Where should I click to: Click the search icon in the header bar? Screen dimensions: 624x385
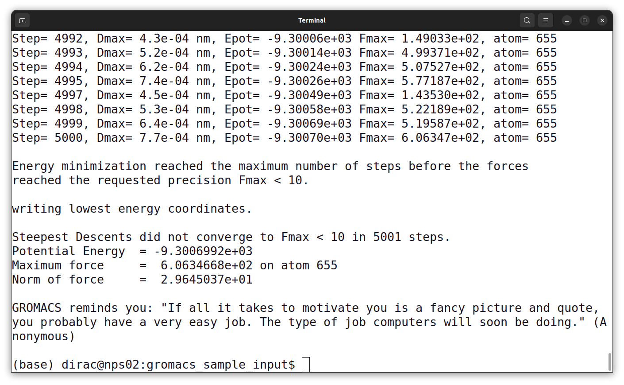[x=527, y=20]
